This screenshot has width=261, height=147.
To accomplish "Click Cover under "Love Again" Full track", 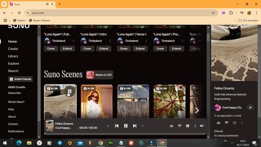I will coord(51,49).
